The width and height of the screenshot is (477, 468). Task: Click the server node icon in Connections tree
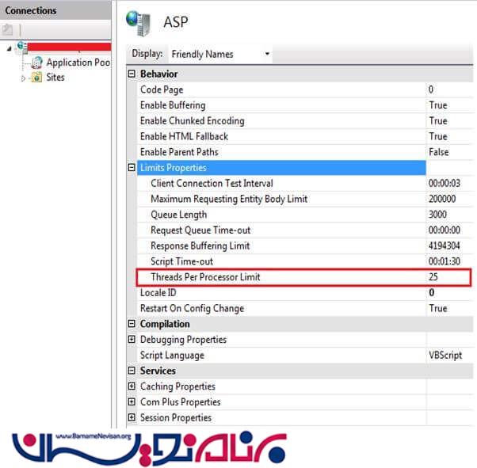[x=22, y=47]
